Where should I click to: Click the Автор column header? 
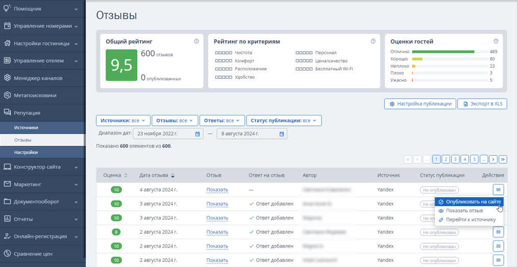coord(310,176)
